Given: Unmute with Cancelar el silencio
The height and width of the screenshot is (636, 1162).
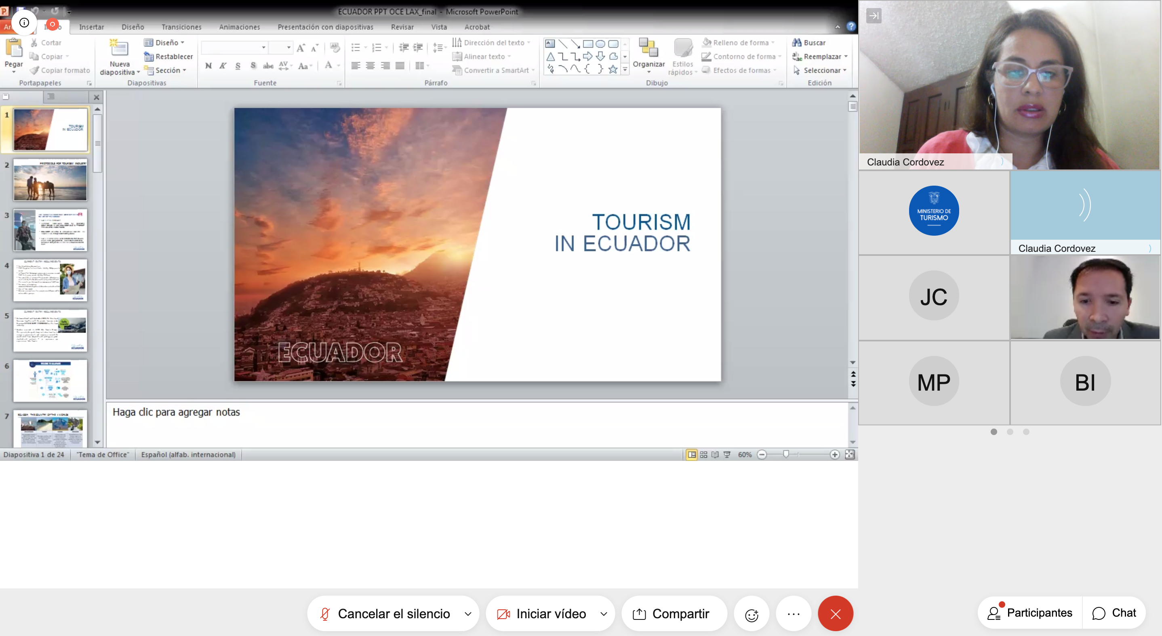Looking at the screenshot, I should [384, 613].
